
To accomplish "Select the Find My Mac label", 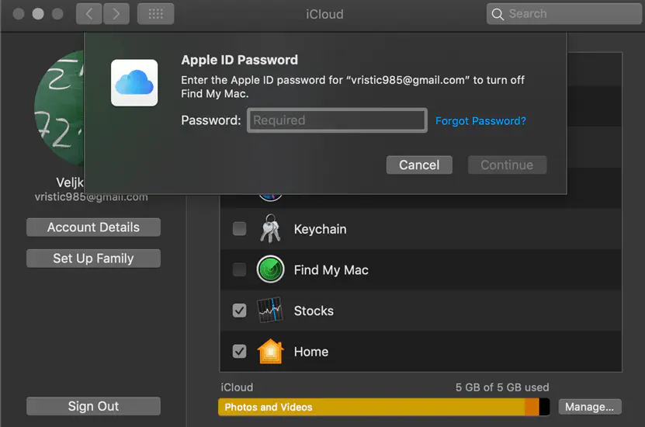I will (x=331, y=270).
